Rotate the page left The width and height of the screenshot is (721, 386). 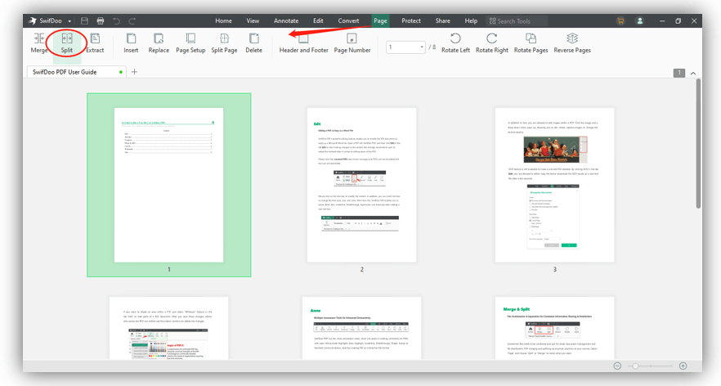pyautogui.click(x=455, y=43)
